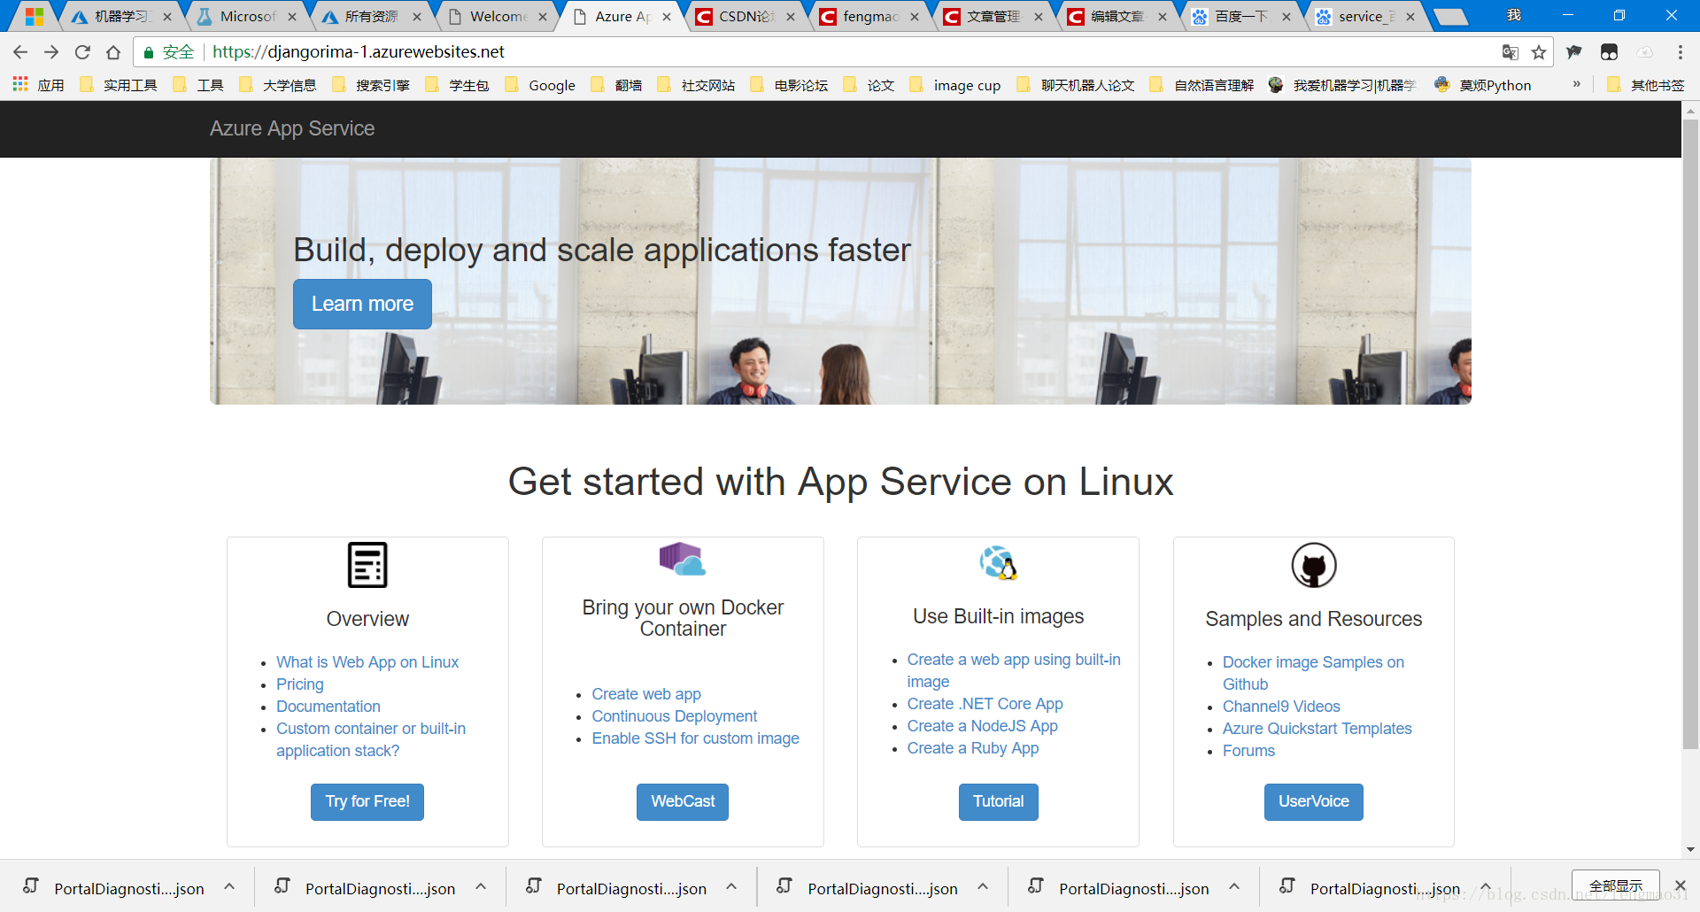Open a new tab with the blank tab button
Viewport: 1700px width, 912px height.
(1450, 17)
